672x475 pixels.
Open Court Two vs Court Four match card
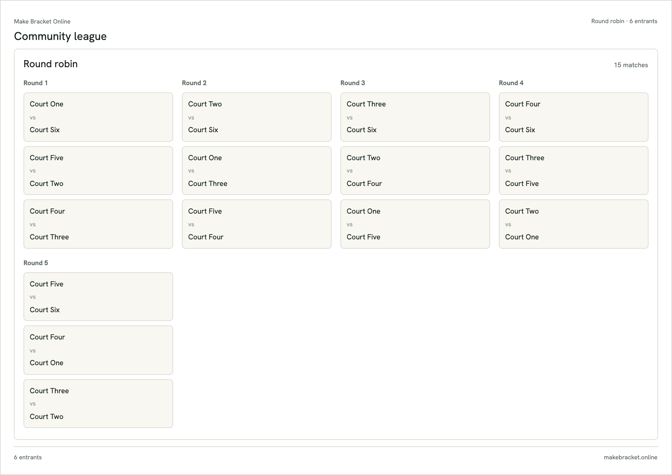click(x=415, y=171)
